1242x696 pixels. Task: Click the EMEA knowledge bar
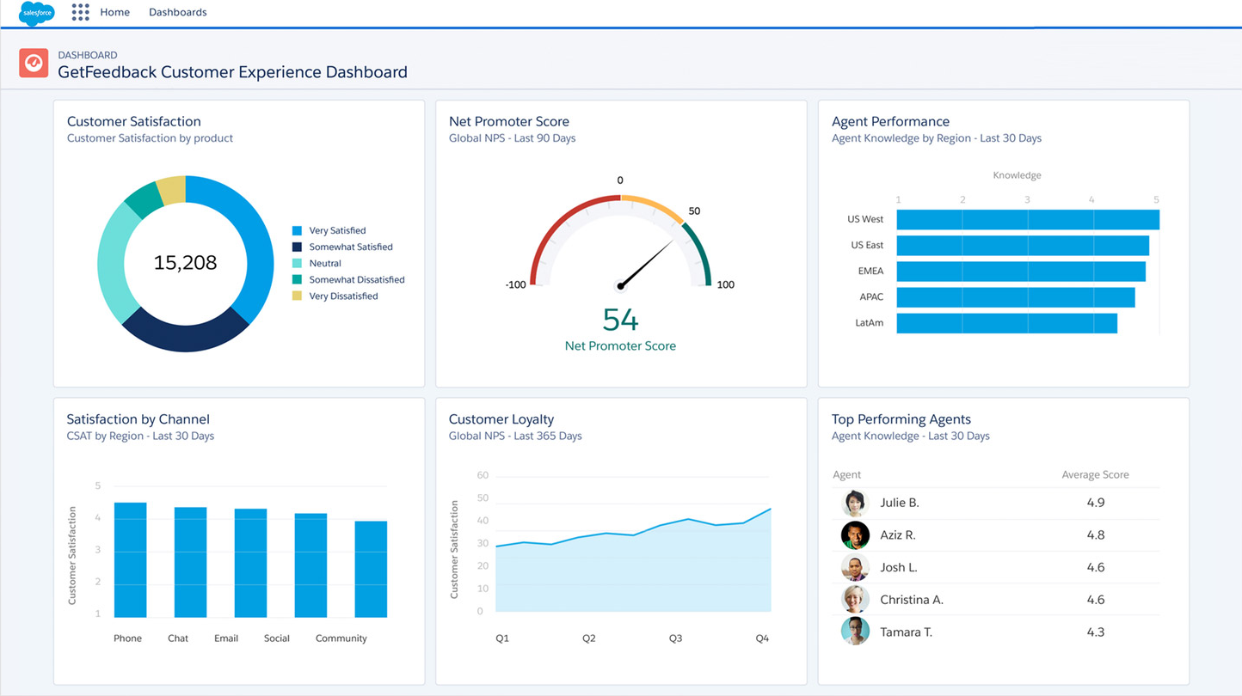(1021, 271)
